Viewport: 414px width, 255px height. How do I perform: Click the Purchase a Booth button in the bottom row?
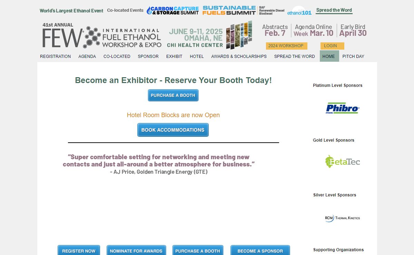coord(198,251)
